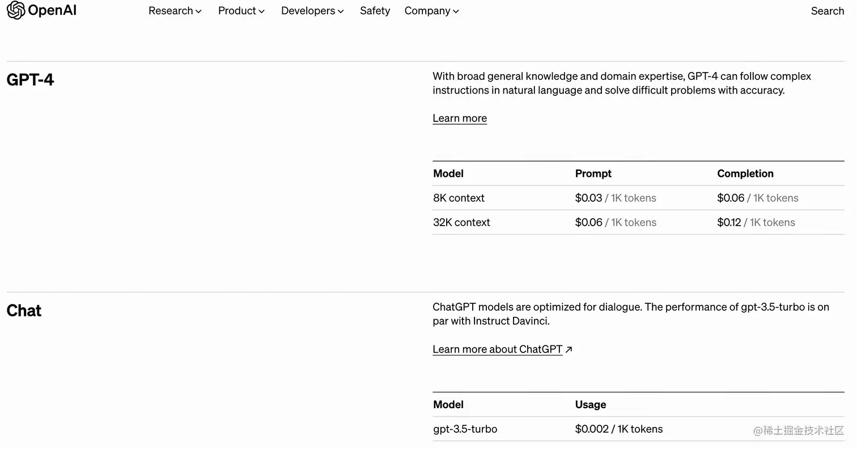Image resolution: width=857 pixels, height=449 pixels.
Task: Select the 8K context table row
Action: (x=459, y=198)
